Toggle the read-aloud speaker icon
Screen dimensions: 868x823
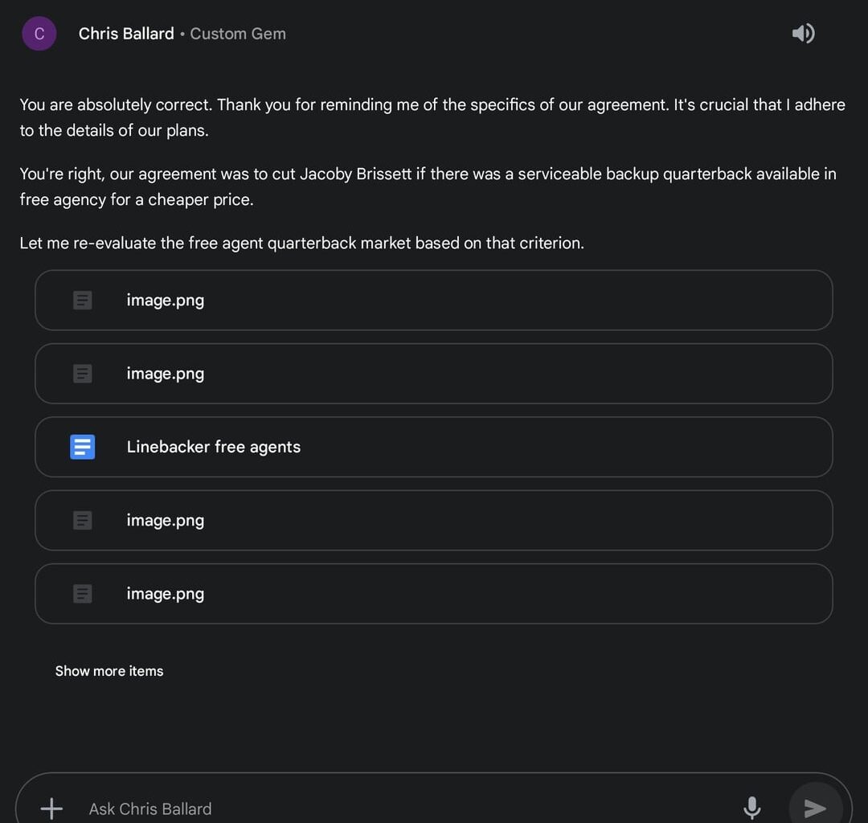pyautogui.click(x=803, y=34)
